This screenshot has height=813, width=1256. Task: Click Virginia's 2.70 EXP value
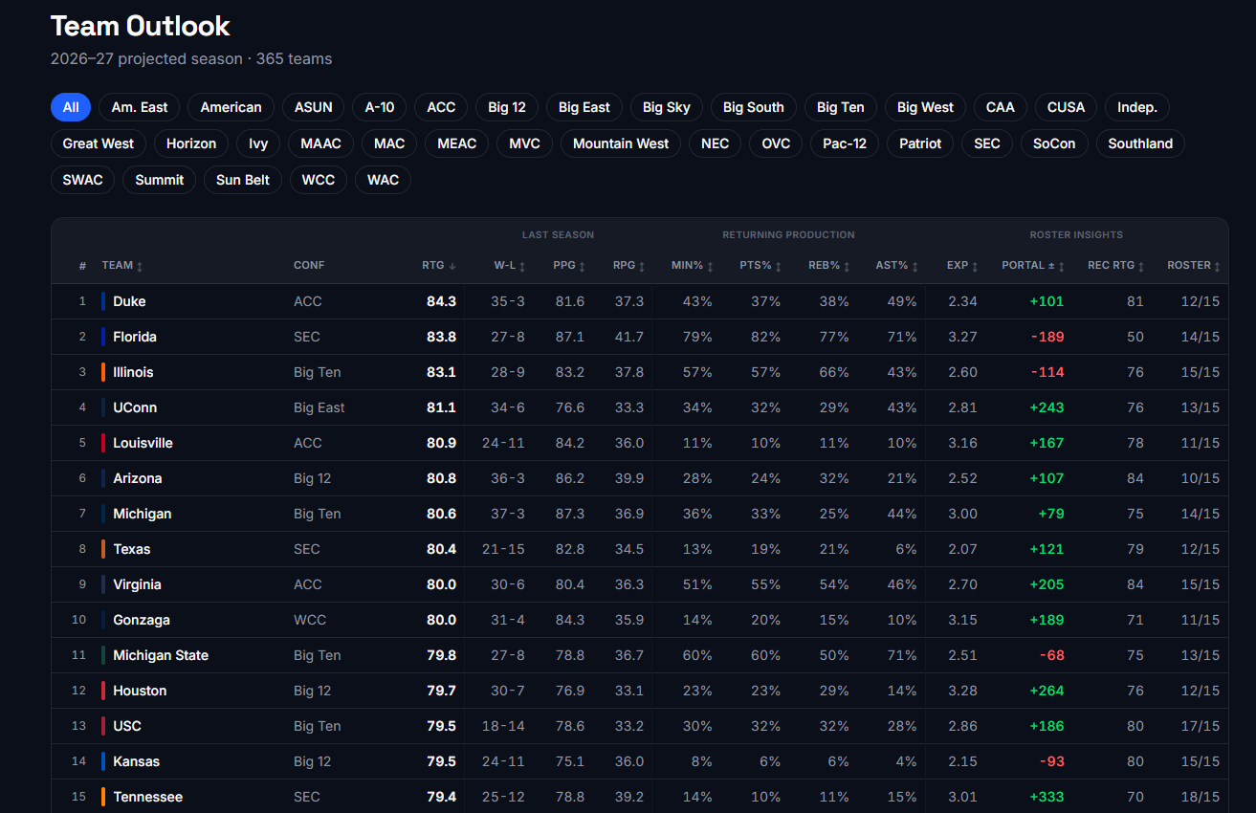click(x=962, y=584)
